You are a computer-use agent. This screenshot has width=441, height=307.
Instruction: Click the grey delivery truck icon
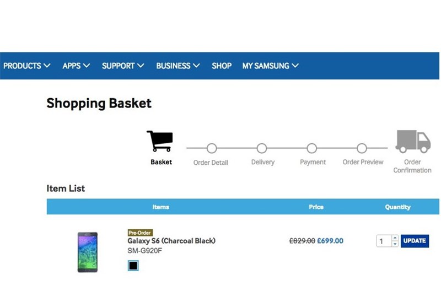412,142
